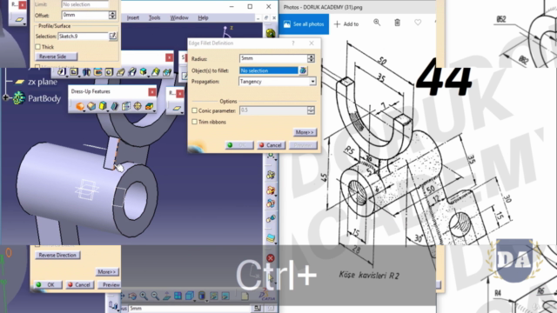Click More>> in the bottom-left dialog

107,272
